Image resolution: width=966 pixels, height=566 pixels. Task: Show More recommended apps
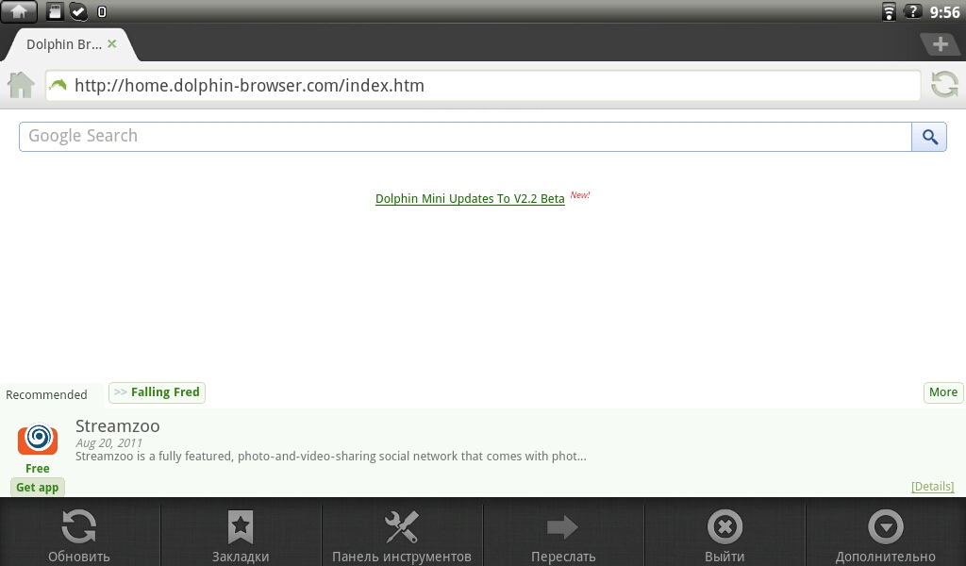point(943,392)
